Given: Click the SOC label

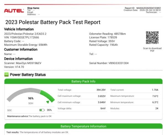Looking at the screenshot, I should [x=9, y=110].
